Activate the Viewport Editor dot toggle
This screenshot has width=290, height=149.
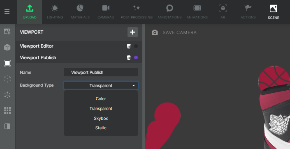[136, 46]
